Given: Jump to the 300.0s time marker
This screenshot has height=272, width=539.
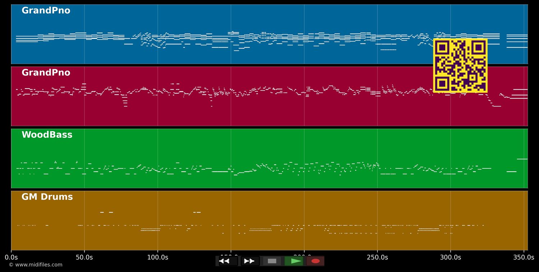Looking at the screenshot, I should [x=451, y=257].
